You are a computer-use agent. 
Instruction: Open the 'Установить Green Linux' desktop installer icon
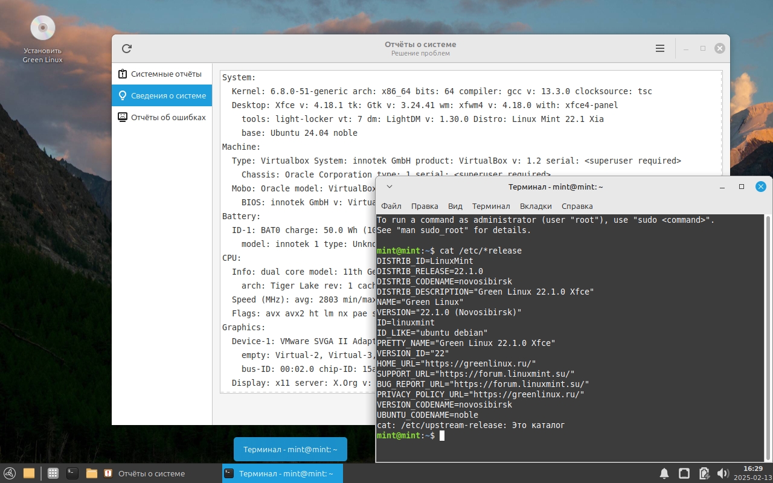(x=42, y=39)
